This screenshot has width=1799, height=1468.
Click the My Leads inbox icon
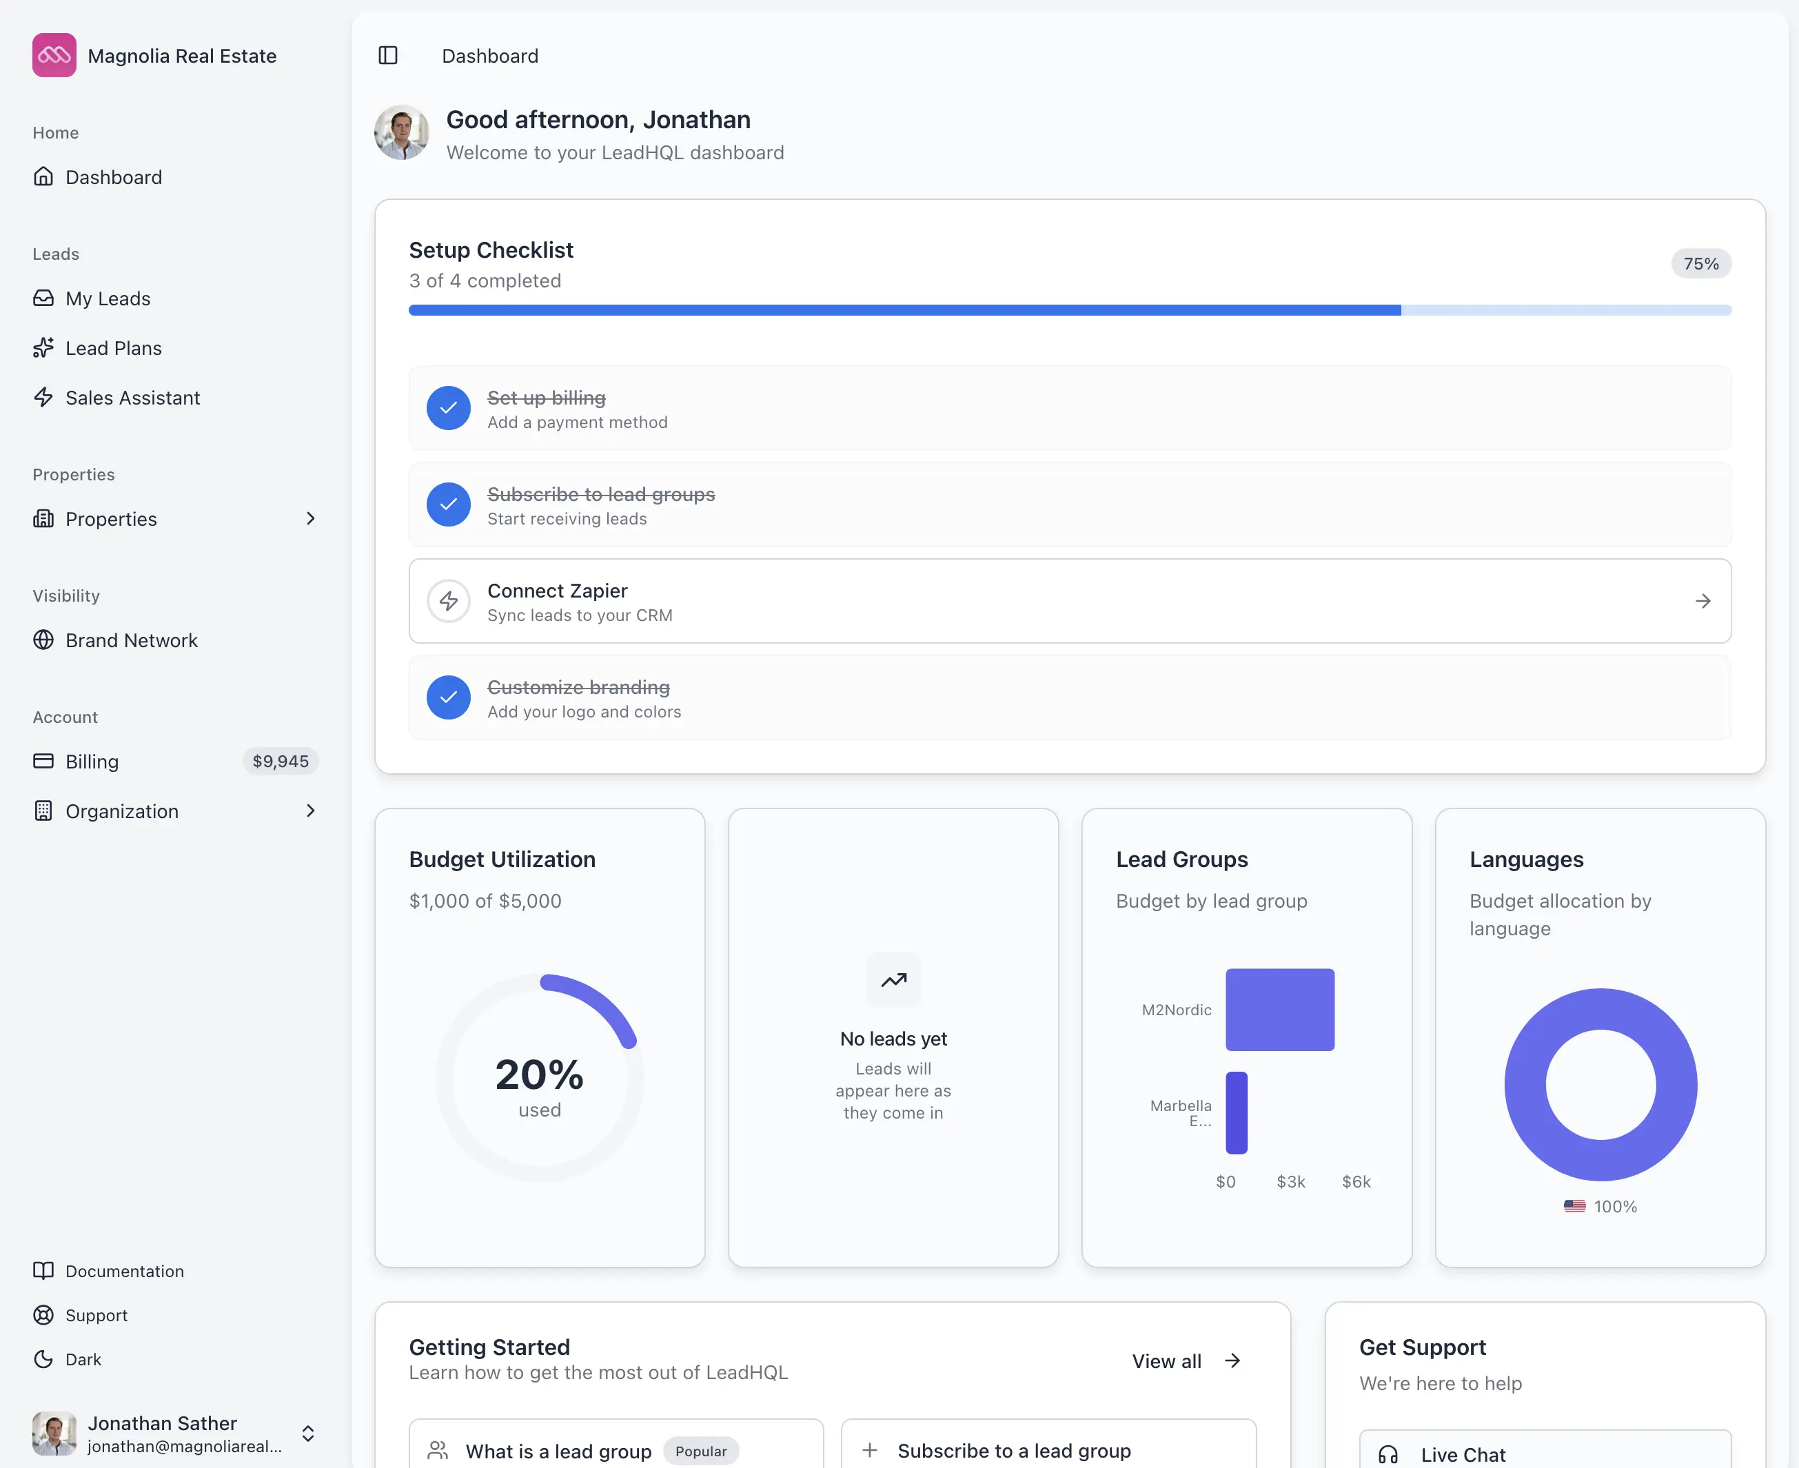coord(44,298)
